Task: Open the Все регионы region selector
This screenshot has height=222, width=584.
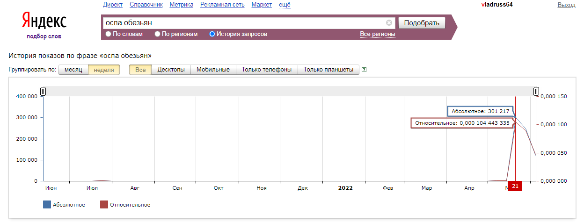Action: [x=377, y=34]
